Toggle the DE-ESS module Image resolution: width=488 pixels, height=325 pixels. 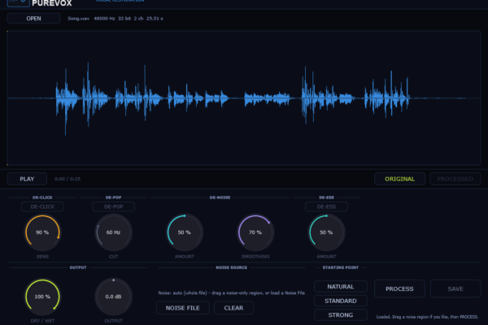tap(326, 206)
